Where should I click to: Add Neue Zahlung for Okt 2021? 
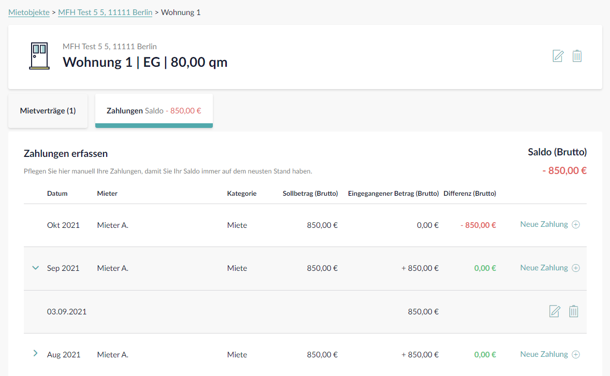544,224
